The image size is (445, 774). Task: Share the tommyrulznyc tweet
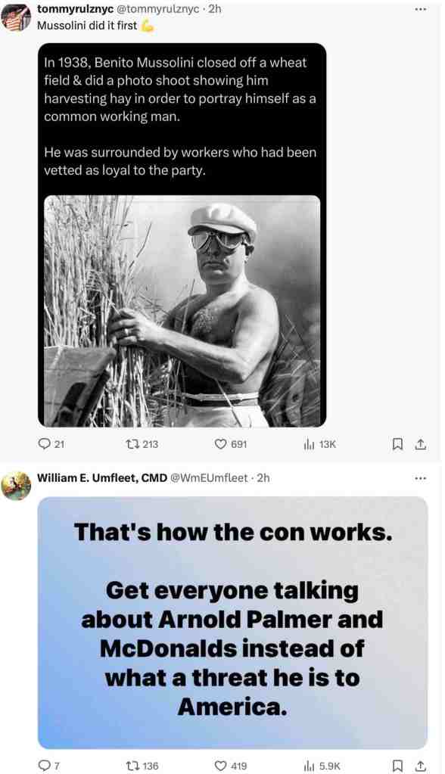420,444
